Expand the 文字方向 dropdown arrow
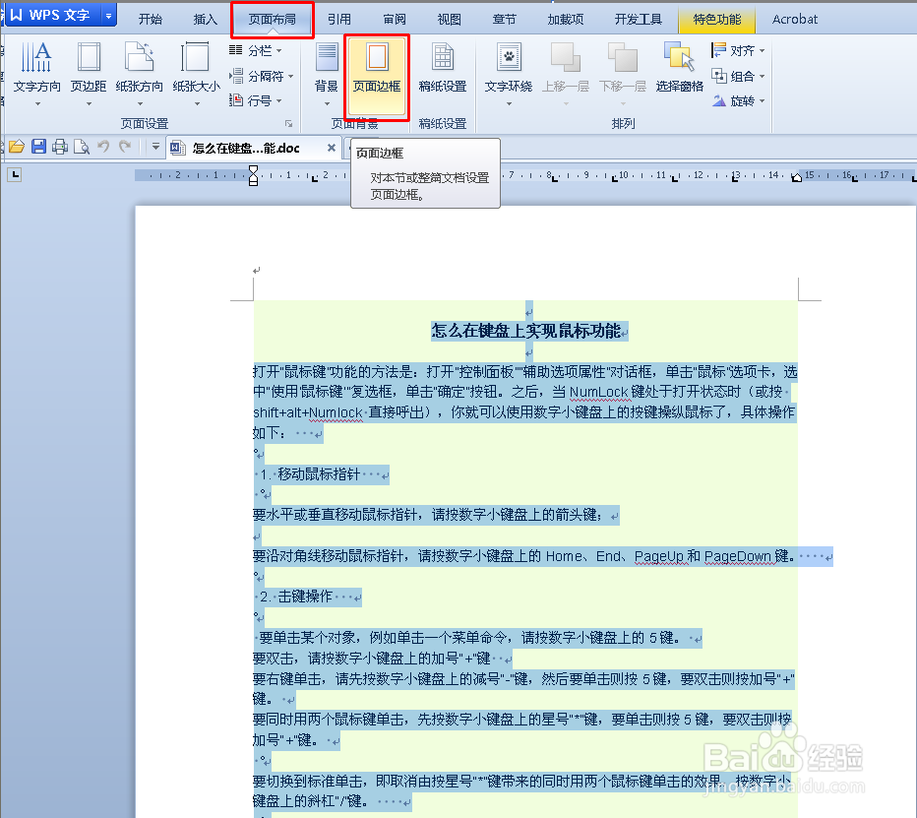 coord(37,104)
